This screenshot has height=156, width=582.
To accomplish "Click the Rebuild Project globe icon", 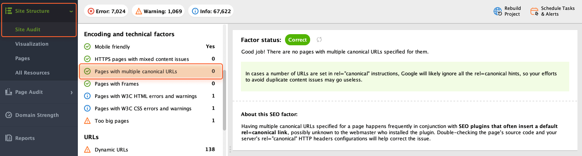I will [x=498, y=11].
